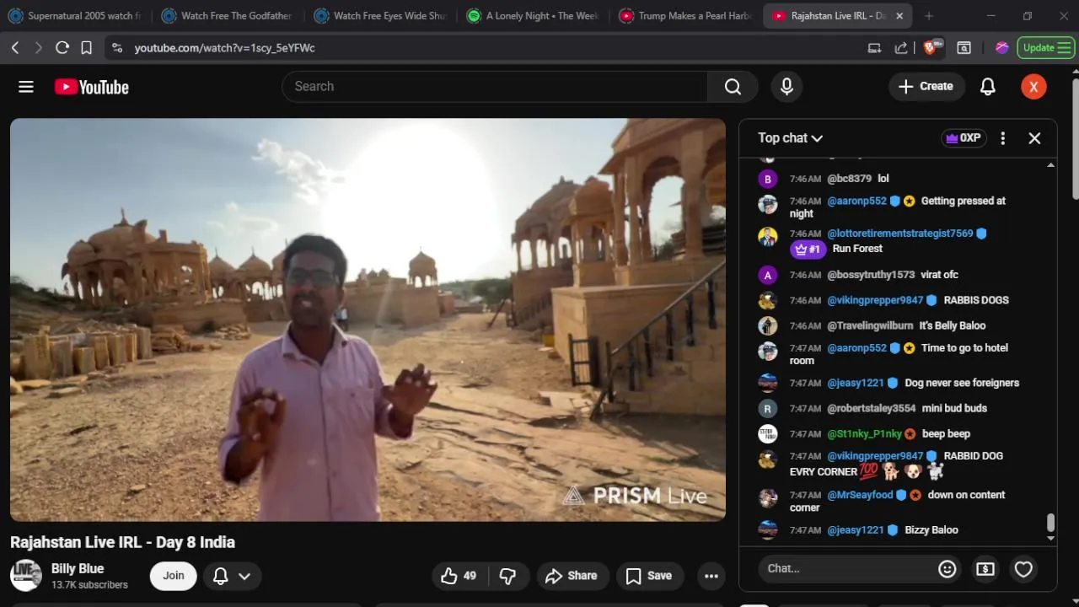Open YouTube notifications bell in header

pos(988,87)
